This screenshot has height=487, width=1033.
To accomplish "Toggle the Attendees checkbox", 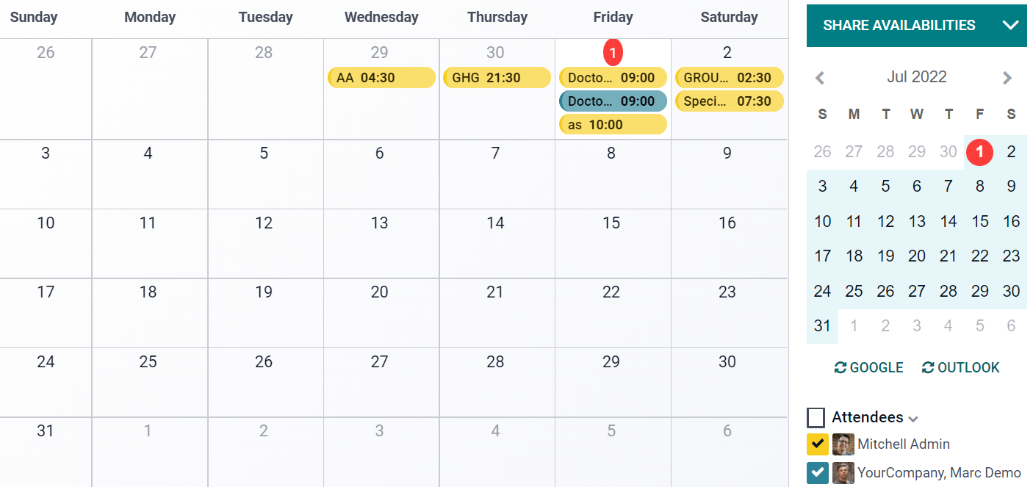I will pyautogui.click(x=816, y=417).
